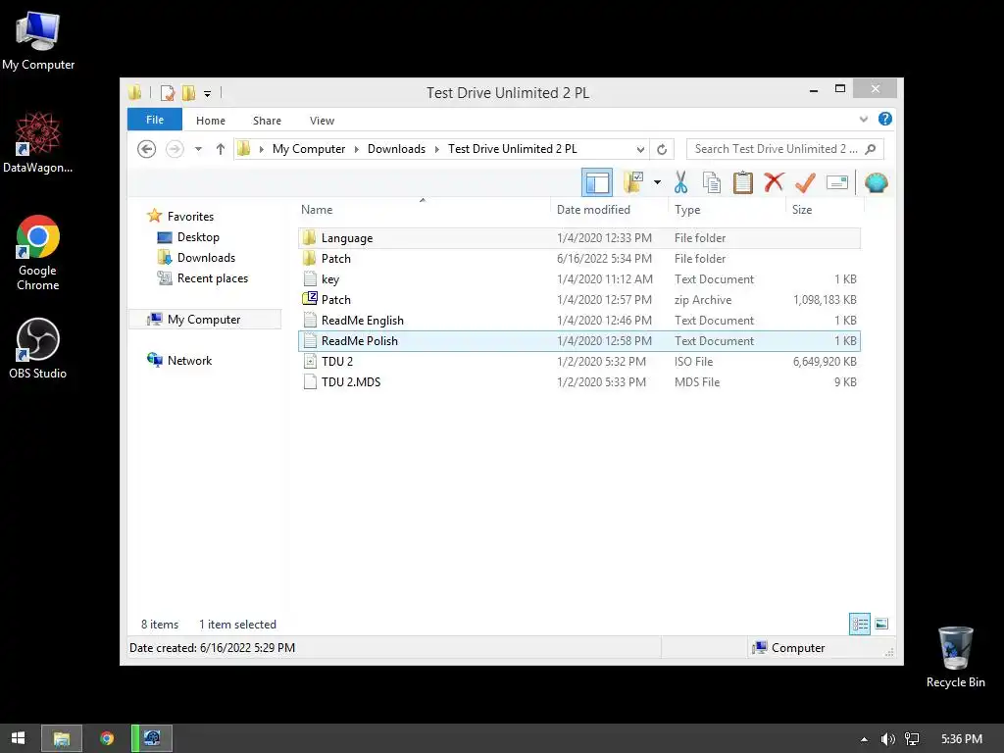
Task: Click the magnifier search icon
Action: (x=871, y=149)
